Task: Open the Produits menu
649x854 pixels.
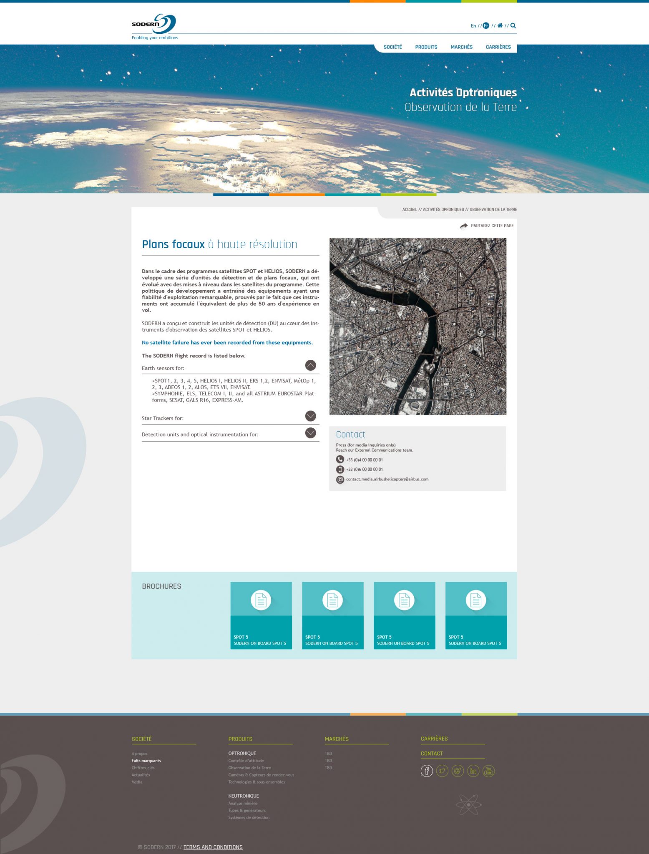Action: click(426, 47)
